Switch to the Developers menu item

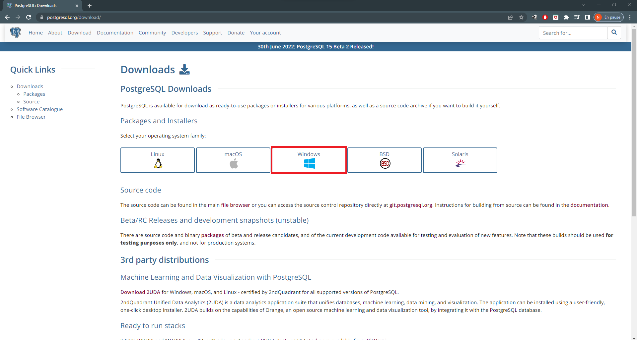tap(184, 32)
